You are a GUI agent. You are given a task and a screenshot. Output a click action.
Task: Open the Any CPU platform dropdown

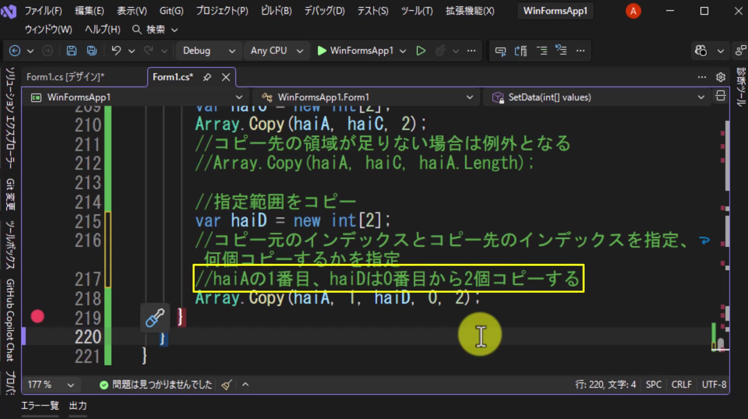(277, 51)
